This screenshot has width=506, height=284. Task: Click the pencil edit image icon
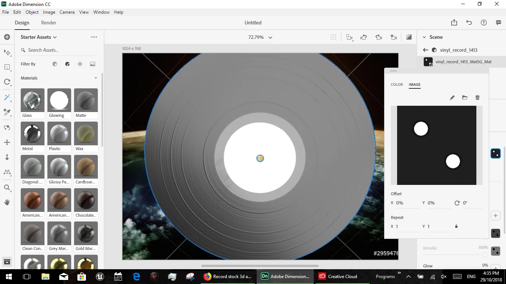click(452, 98)
